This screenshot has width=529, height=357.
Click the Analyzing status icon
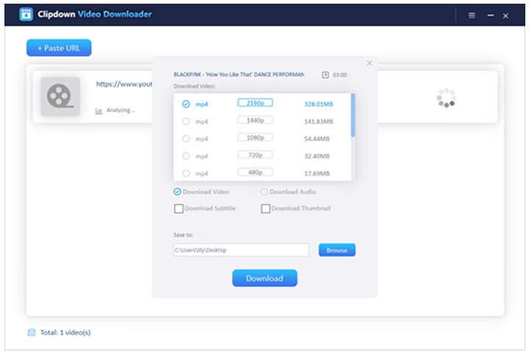(98, 111)
